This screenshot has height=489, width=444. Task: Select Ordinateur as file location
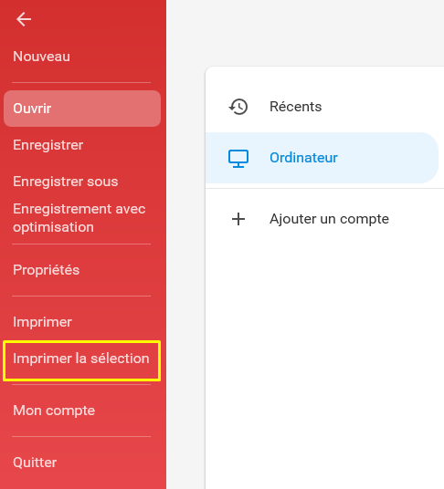pos(322,158)
